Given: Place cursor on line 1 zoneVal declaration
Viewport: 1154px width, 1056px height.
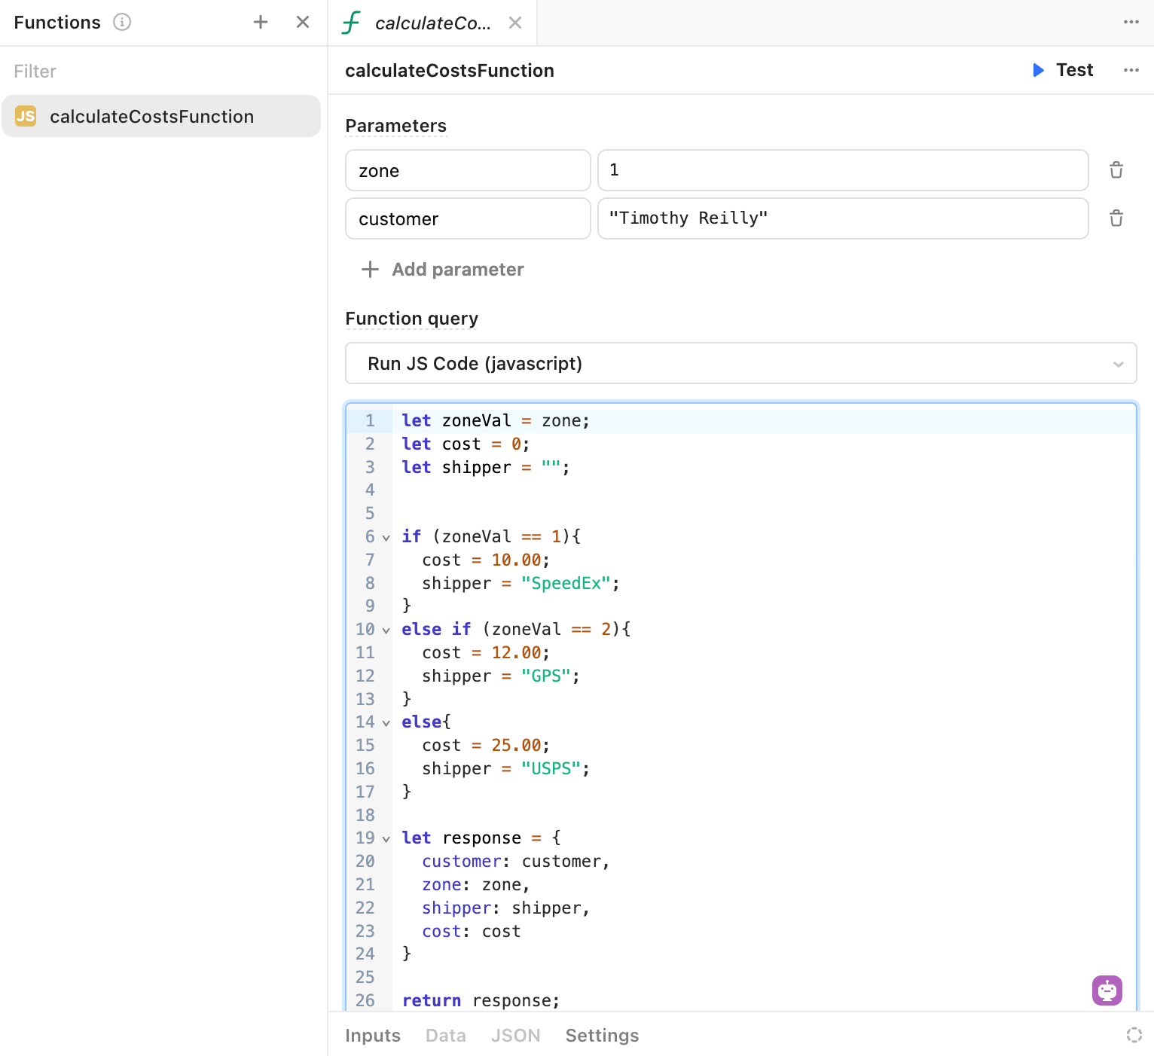Looking at the screenshot, I should click(x=496, y=421).
